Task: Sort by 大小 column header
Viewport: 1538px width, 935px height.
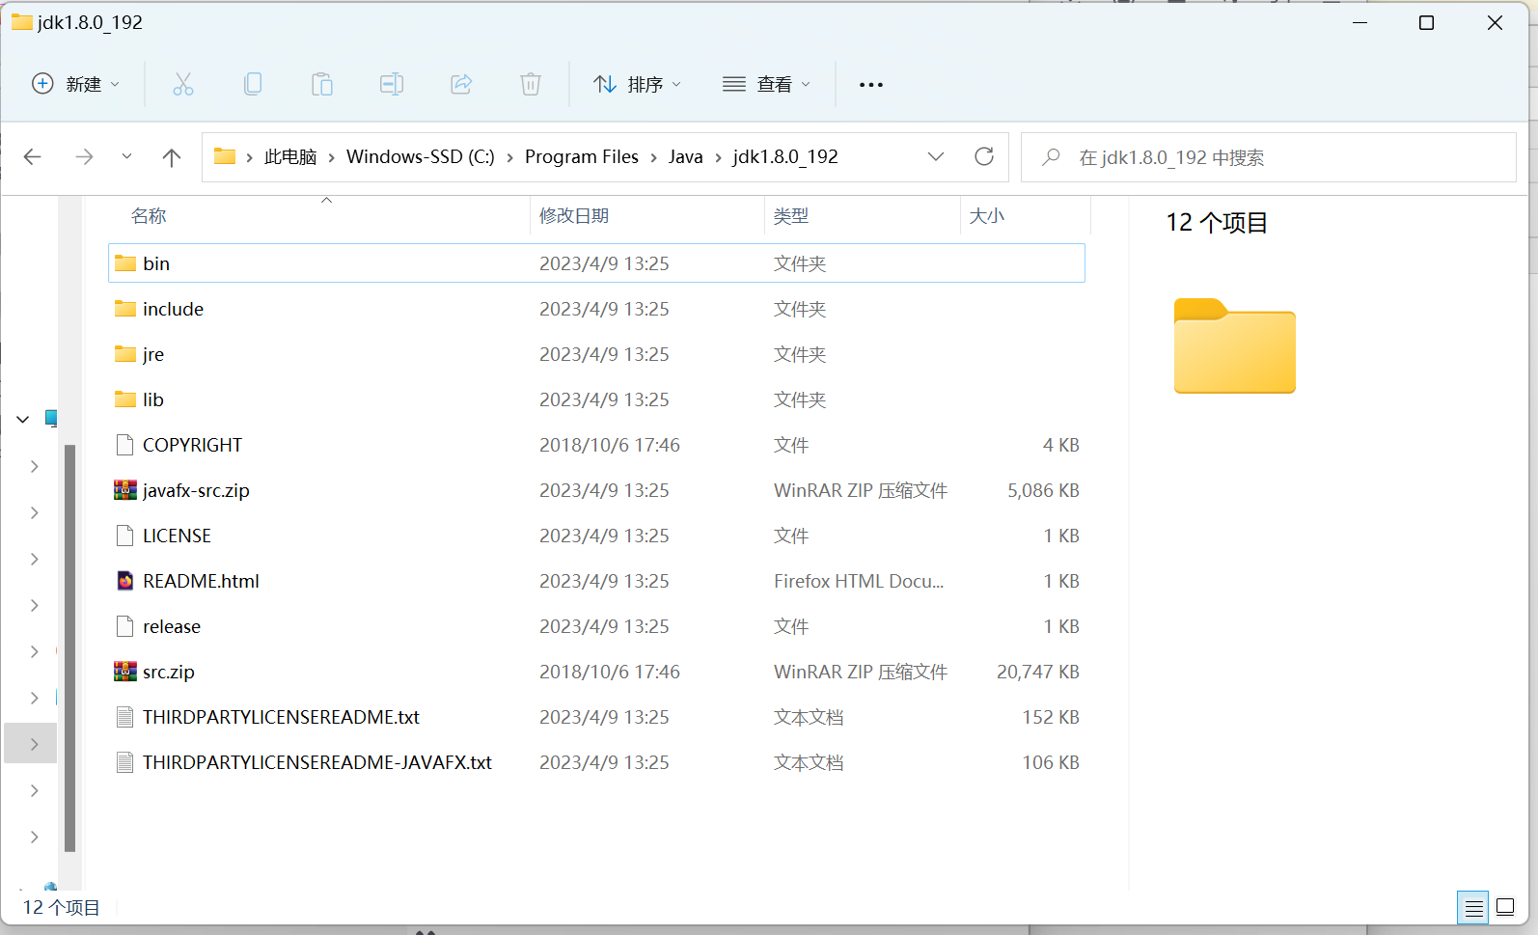Action: tap(987, 216)
